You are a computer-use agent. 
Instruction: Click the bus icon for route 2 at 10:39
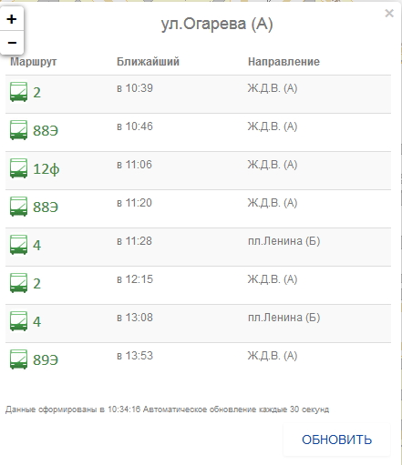click(18, 92)
